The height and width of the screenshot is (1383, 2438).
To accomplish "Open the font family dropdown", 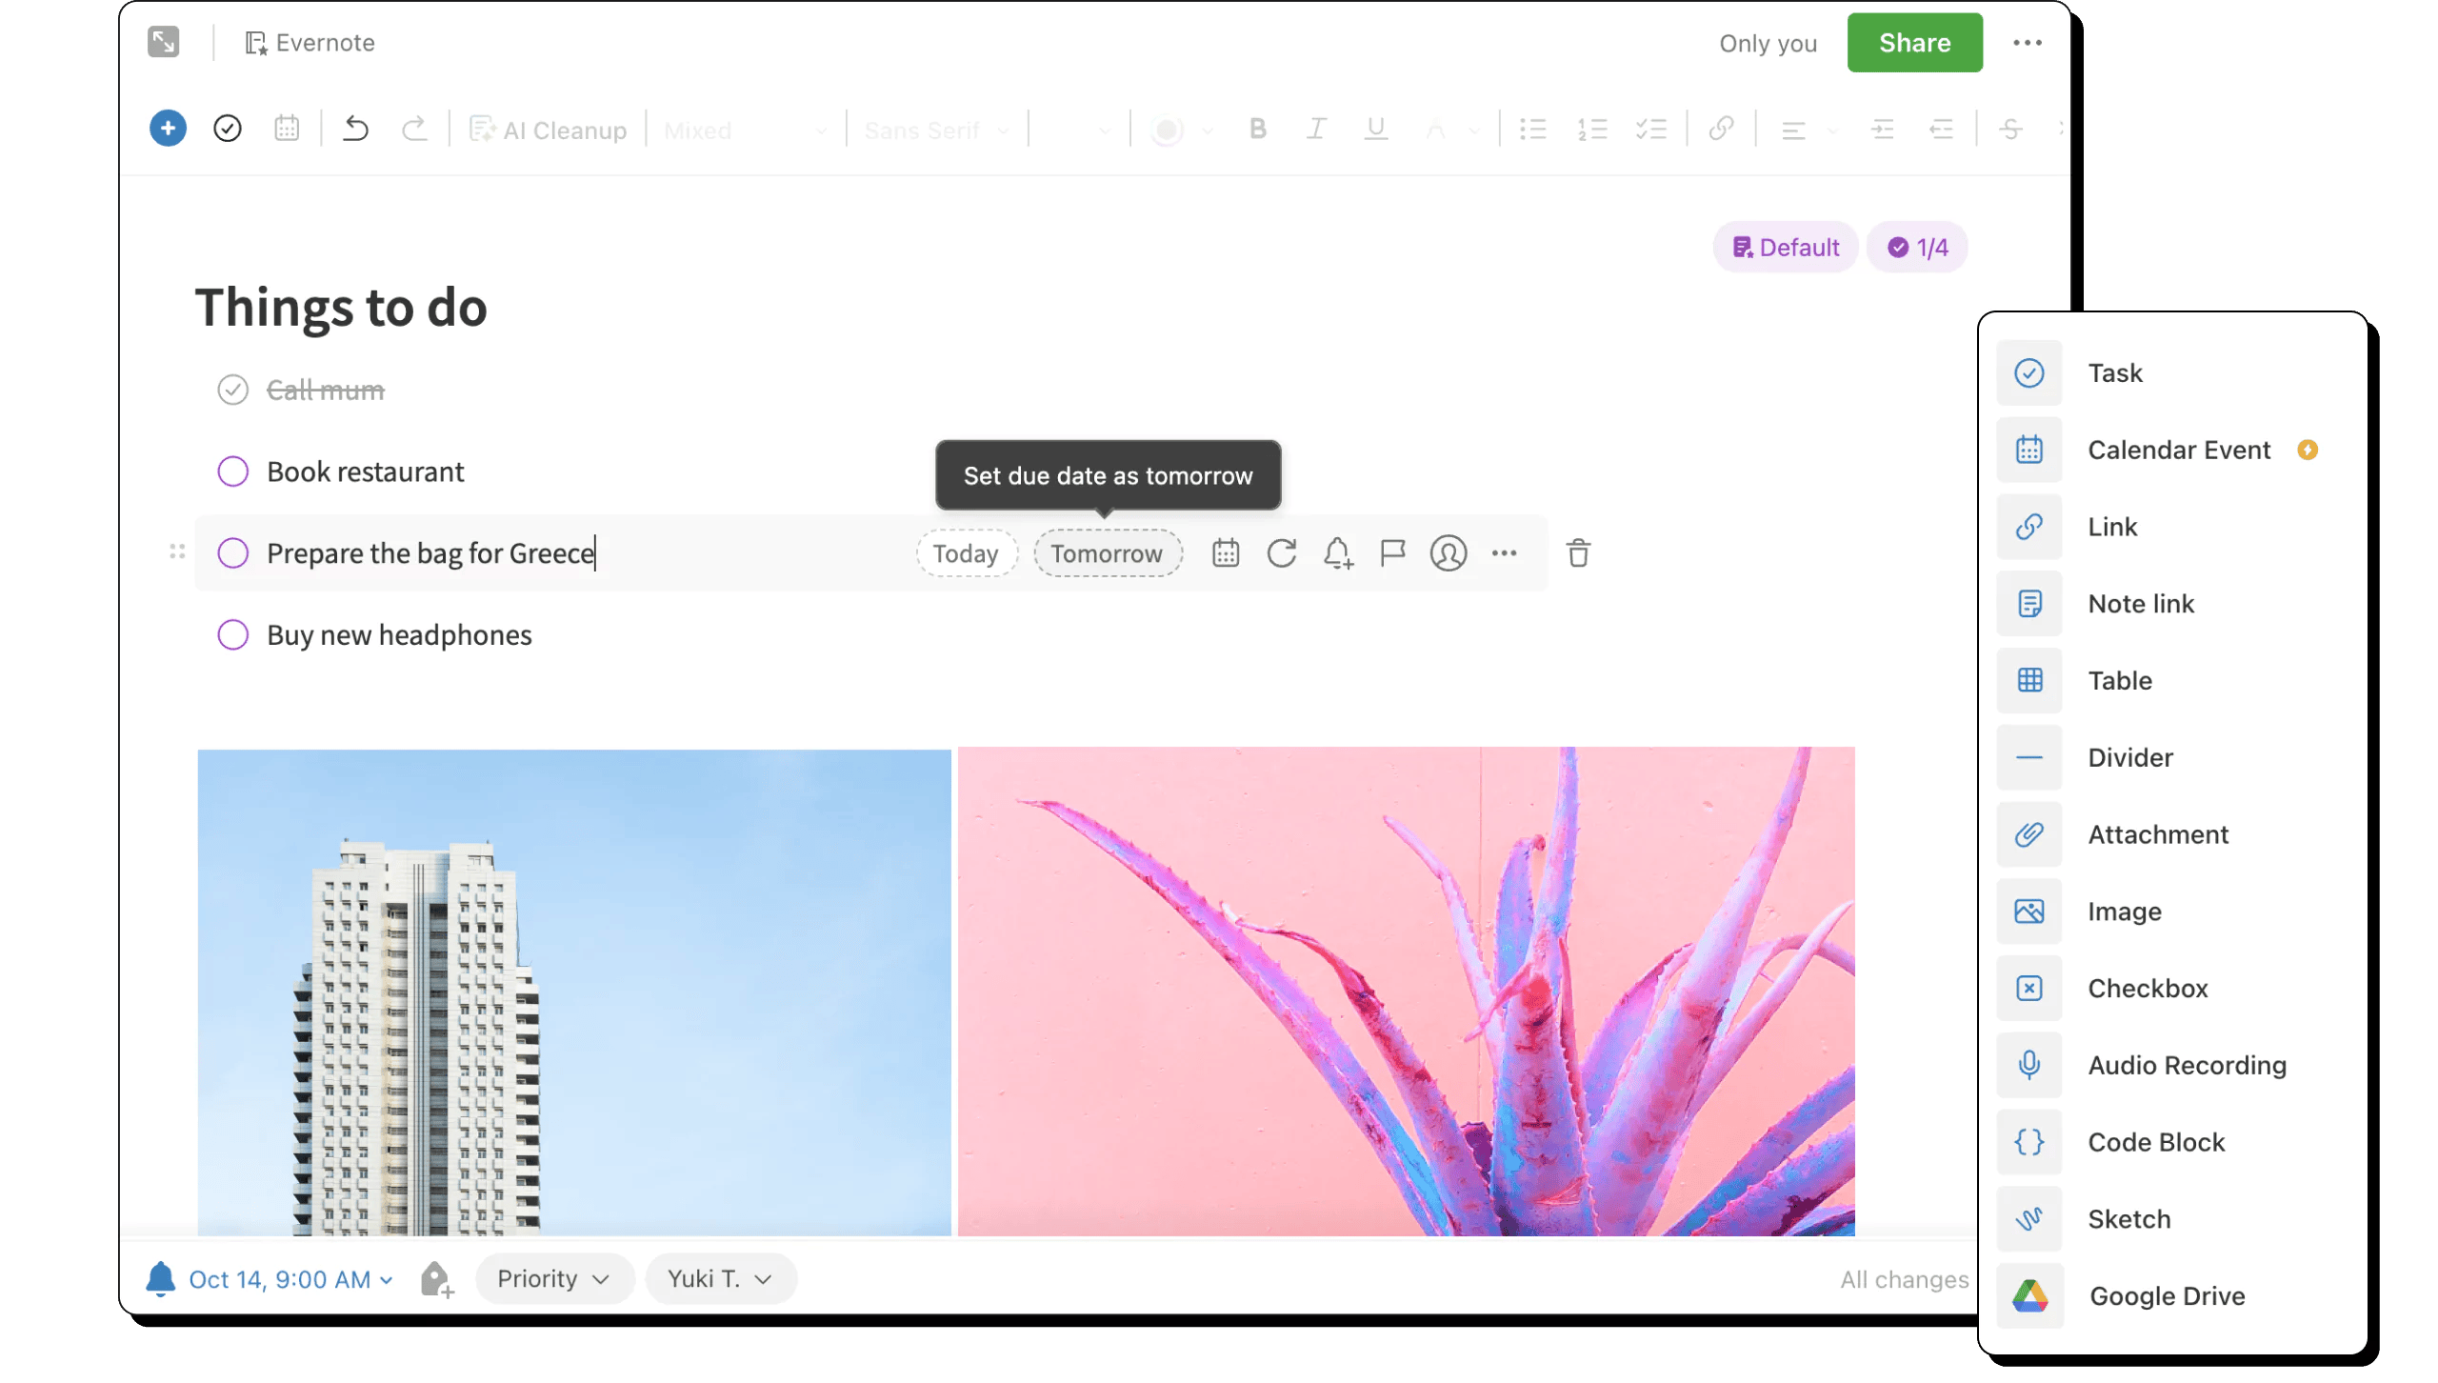I will (x=934, y=130).
